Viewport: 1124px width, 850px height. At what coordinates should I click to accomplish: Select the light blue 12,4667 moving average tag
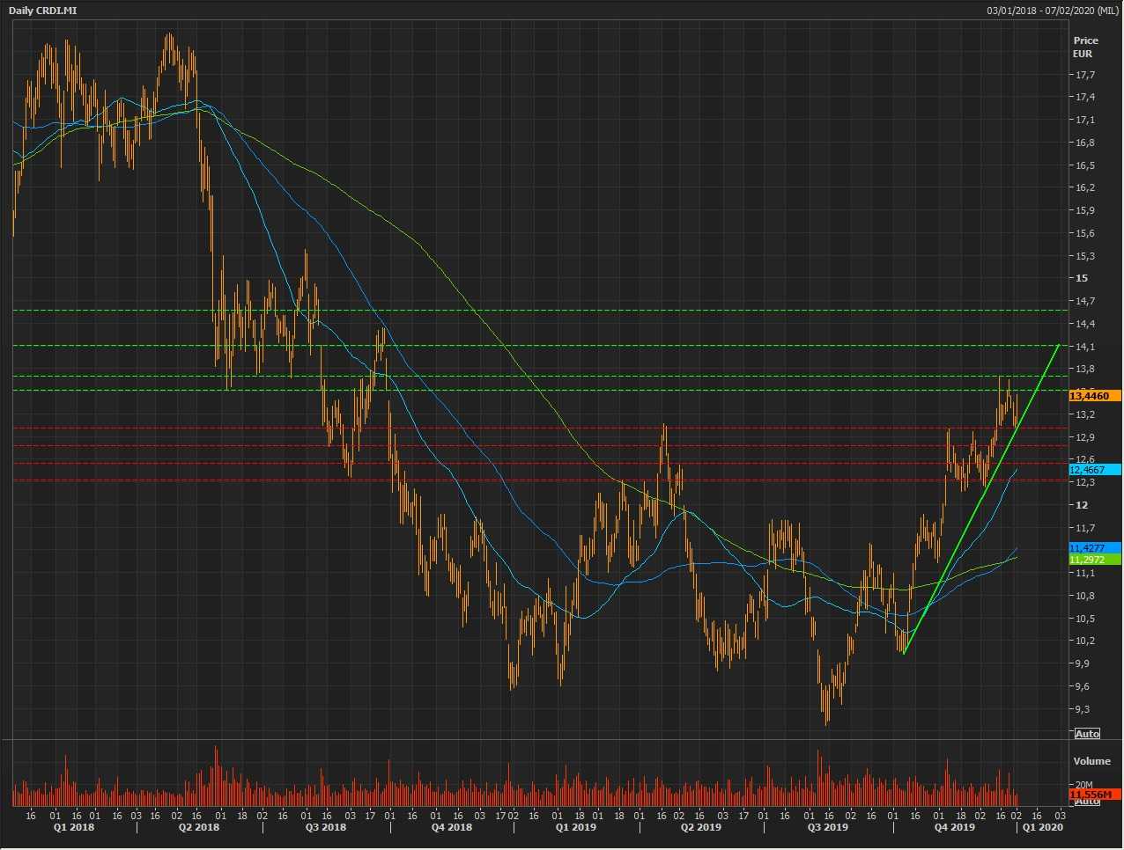tap(1093, 470)
